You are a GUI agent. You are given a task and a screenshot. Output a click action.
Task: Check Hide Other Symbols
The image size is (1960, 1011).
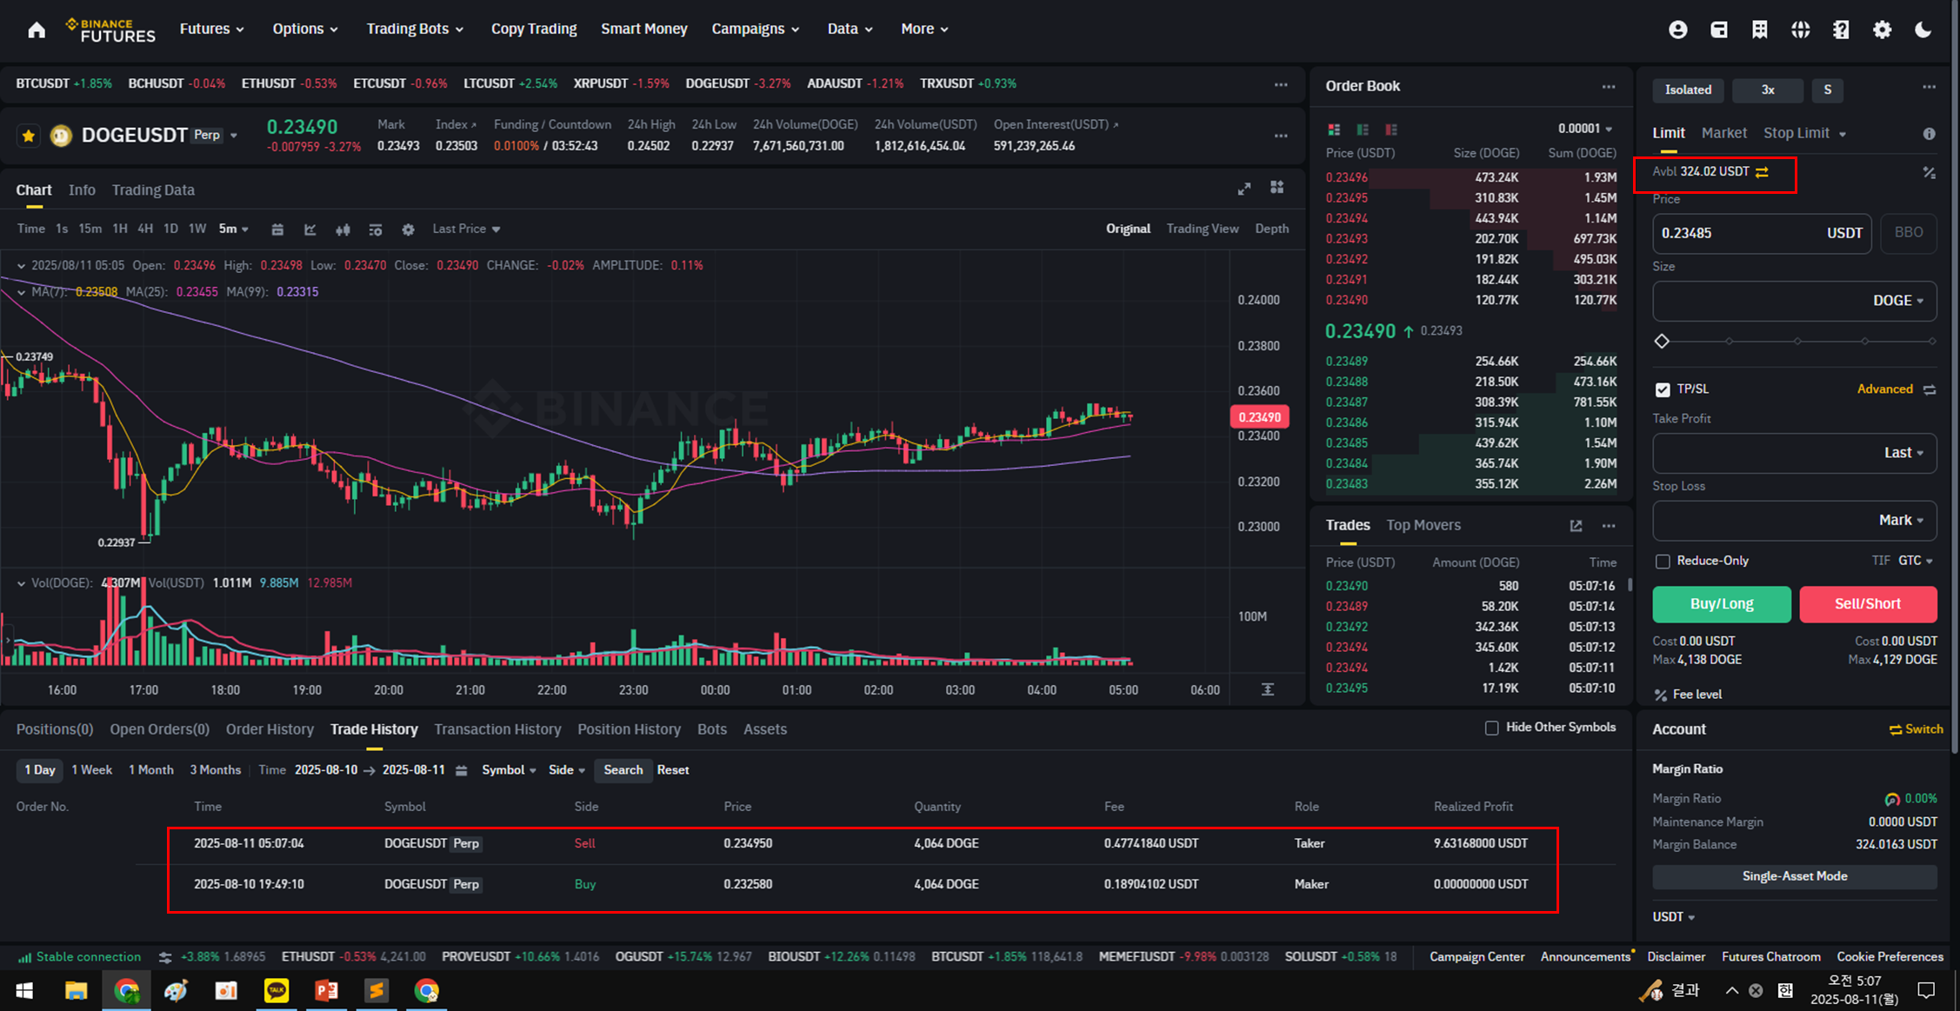coord(1492,728)
